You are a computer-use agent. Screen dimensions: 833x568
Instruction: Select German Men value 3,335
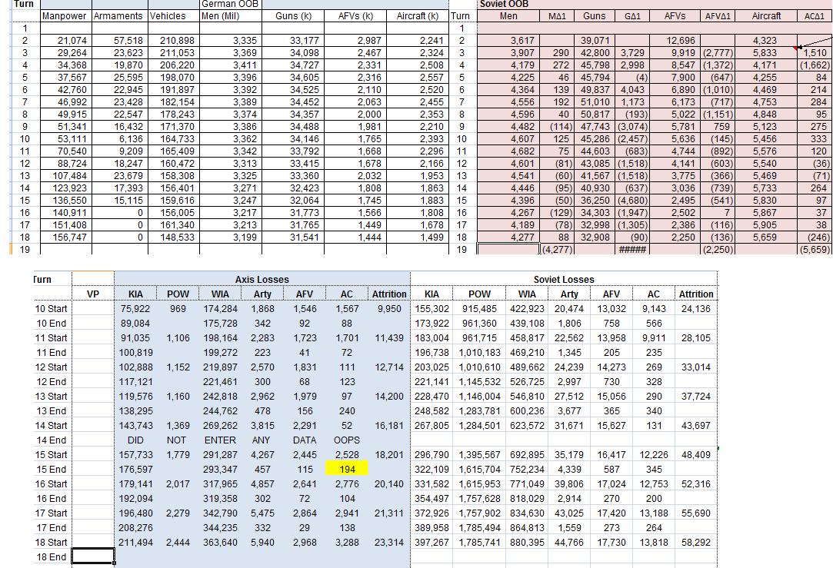[x=231, y=40]
